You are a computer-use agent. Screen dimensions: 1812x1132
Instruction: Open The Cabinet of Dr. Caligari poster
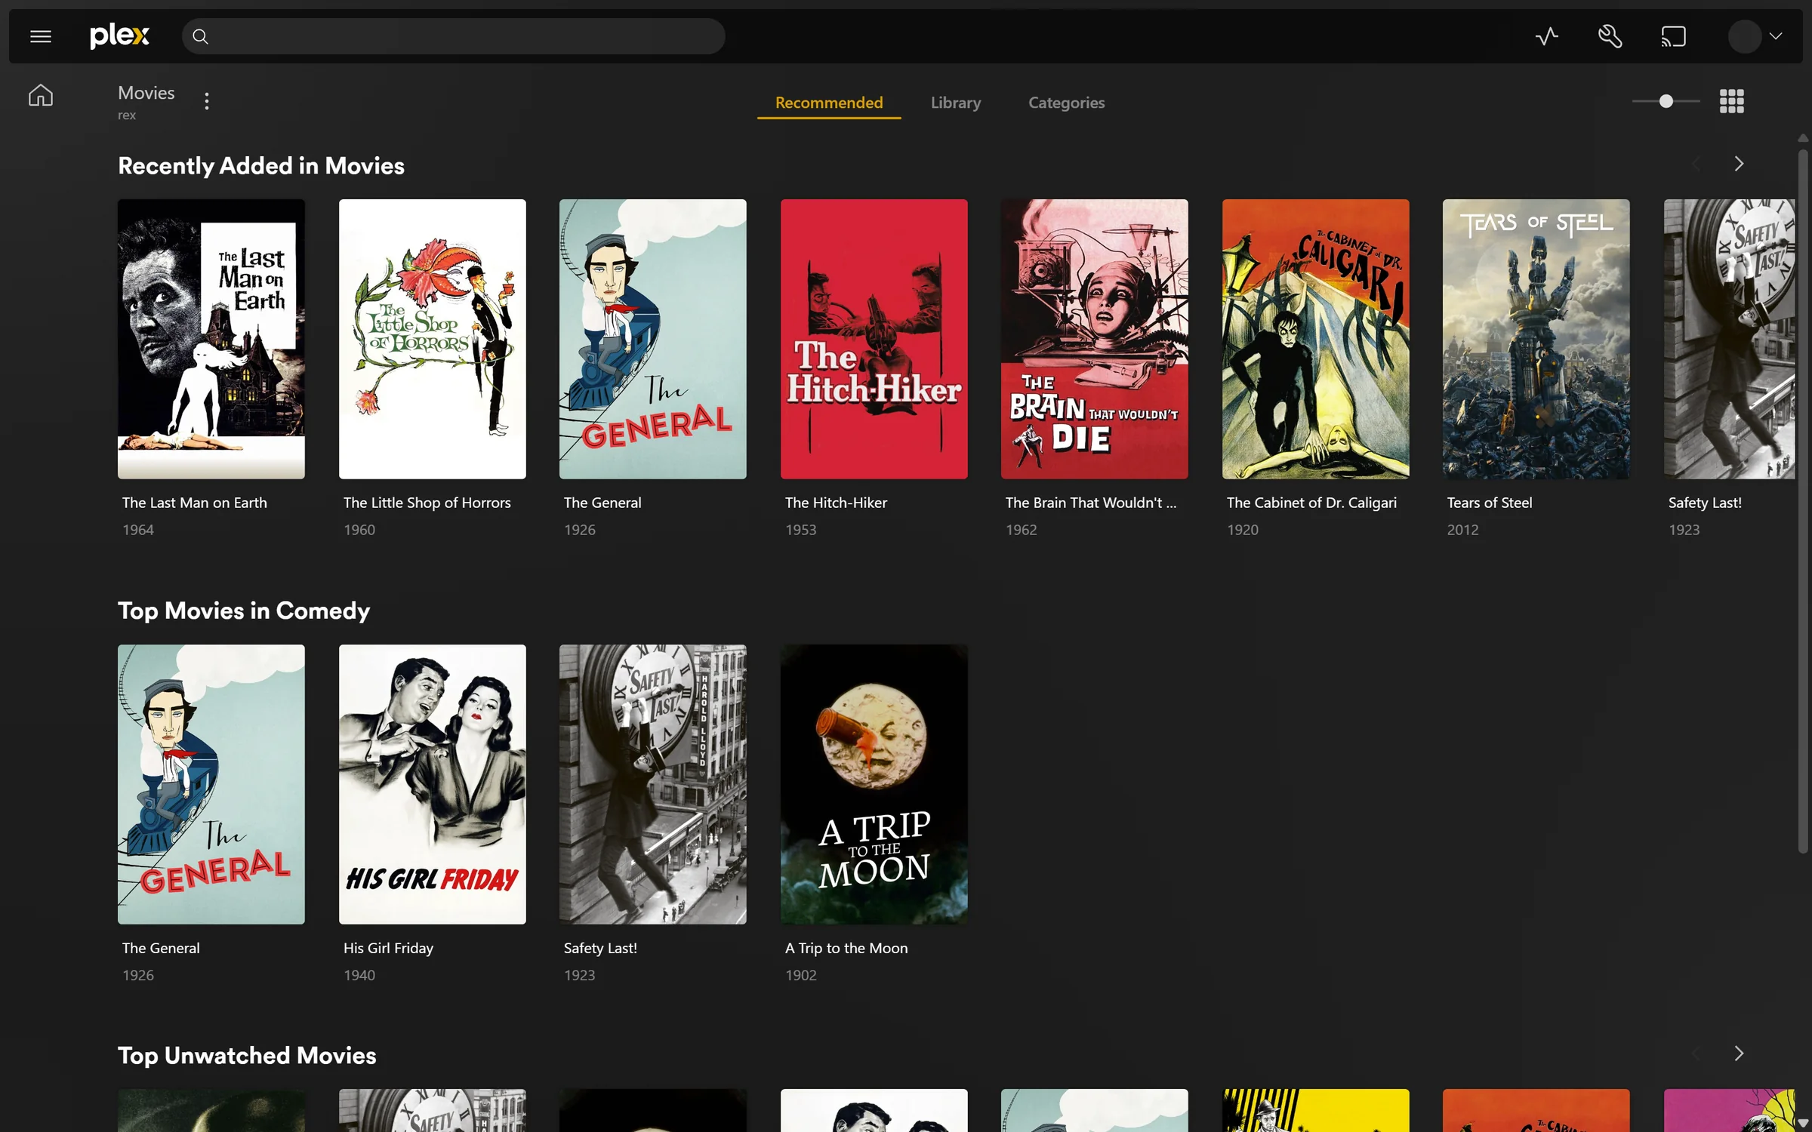point(1315,339)
